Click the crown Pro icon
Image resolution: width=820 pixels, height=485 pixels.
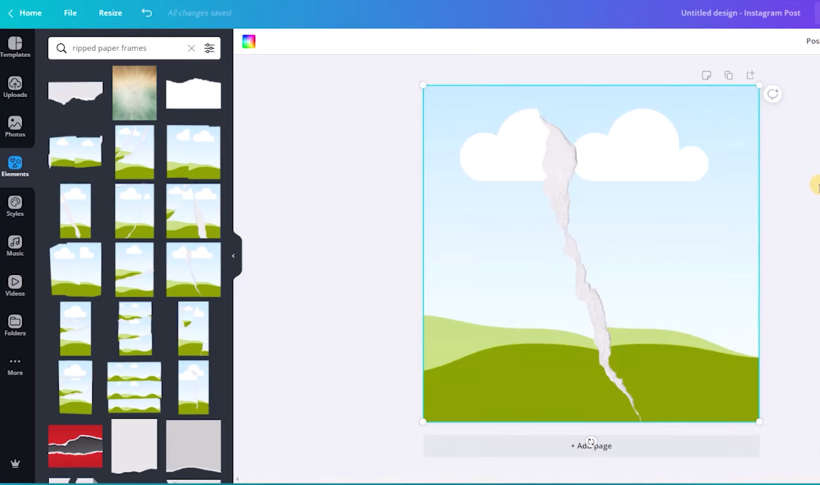coord(15,464)
